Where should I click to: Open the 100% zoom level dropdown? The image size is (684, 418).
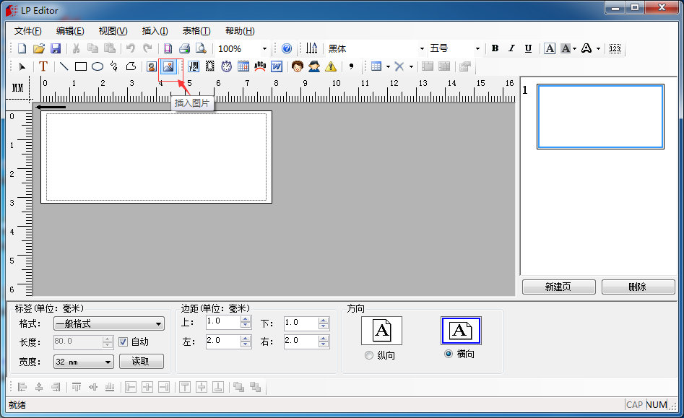[x=264, y=48]
